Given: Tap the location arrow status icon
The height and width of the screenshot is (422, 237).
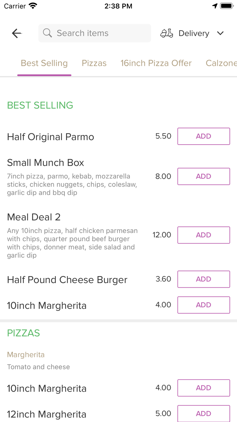Looking at the screenshot, I should coord(215,6).
